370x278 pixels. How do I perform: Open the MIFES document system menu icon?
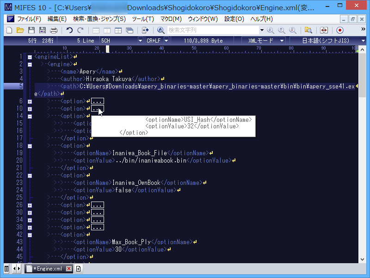(10, 19)
